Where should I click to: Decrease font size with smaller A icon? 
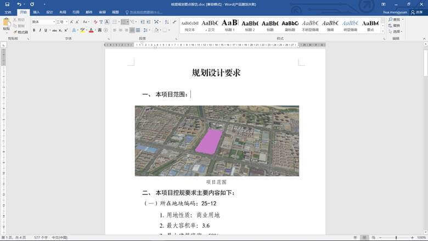[x=77, y=22]
